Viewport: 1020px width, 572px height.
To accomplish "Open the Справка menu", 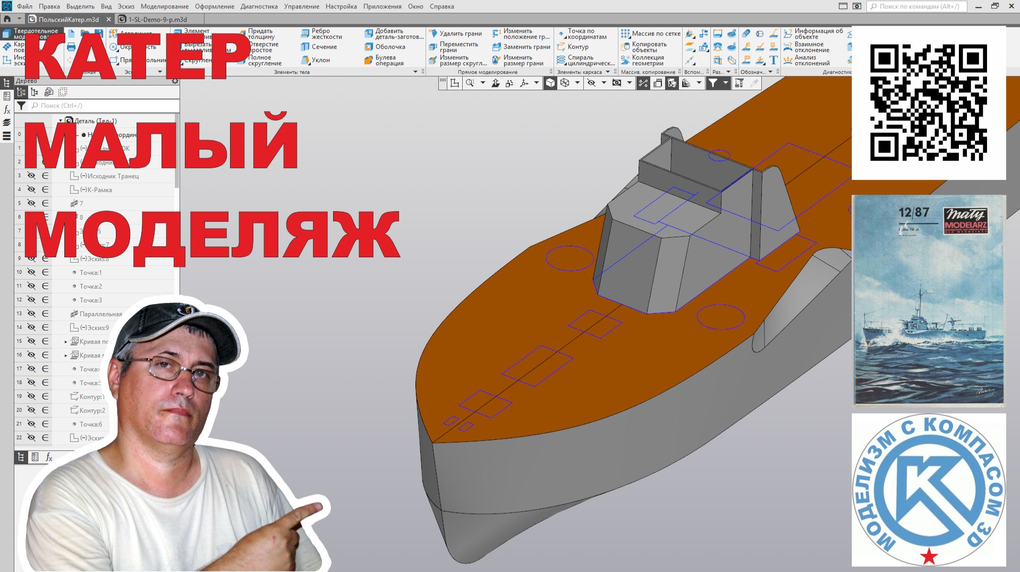I will (442, 6).
